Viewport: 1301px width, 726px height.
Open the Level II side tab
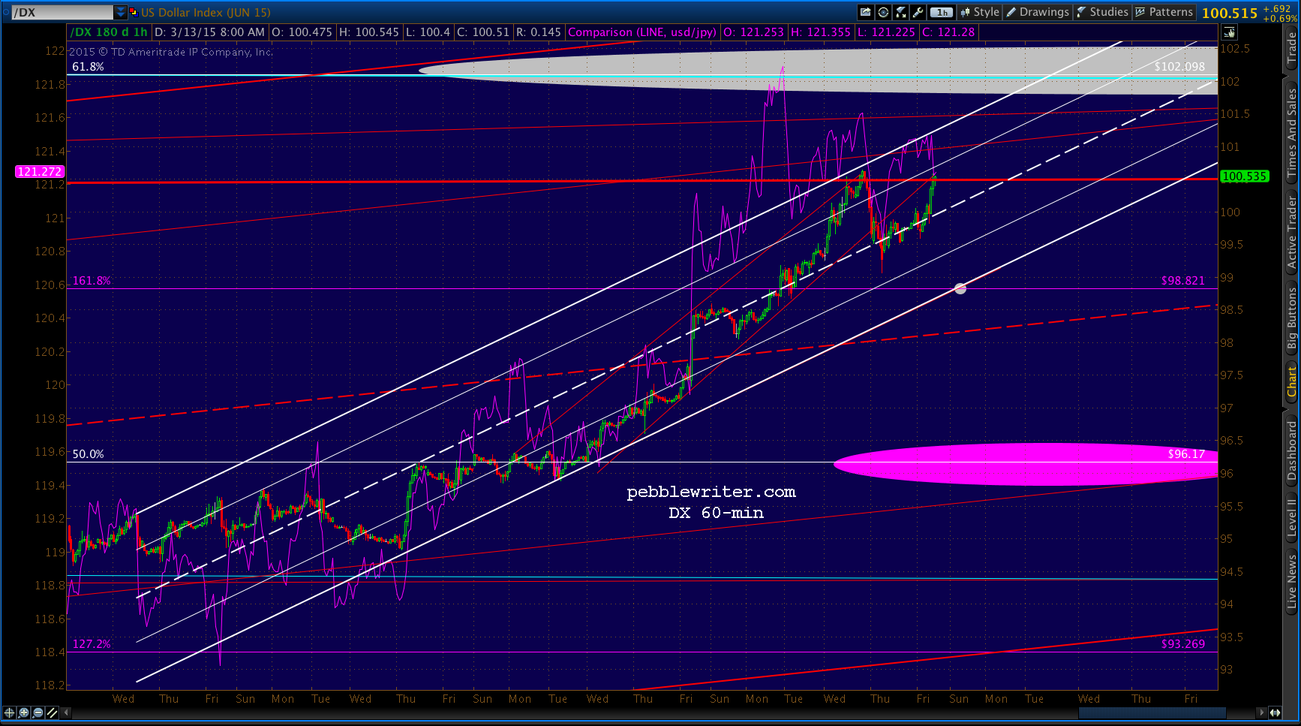pyautogui.click(x=1291, y=519)
